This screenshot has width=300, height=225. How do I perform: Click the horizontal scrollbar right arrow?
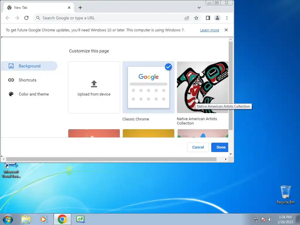226,159
